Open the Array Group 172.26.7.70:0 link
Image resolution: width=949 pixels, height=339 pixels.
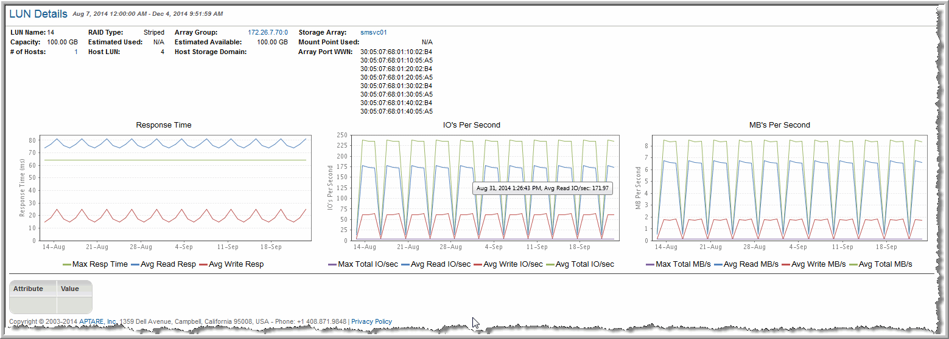[267, 32]
